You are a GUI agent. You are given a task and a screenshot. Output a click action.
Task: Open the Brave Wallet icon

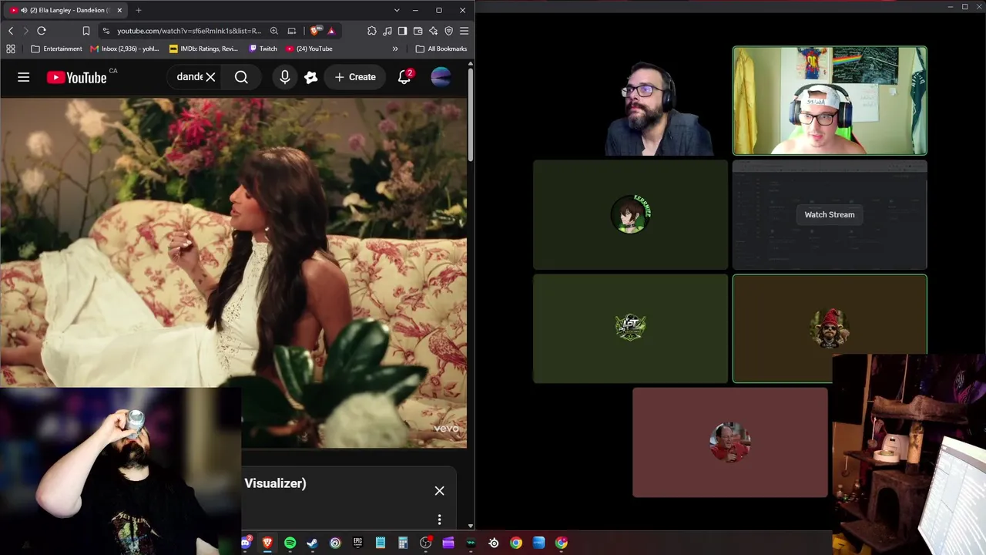click(418, 31)
